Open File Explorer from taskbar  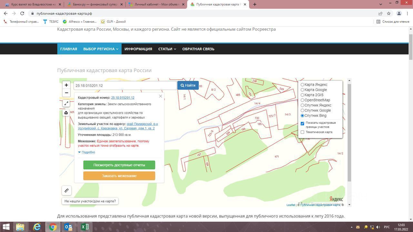click(20, 227)
